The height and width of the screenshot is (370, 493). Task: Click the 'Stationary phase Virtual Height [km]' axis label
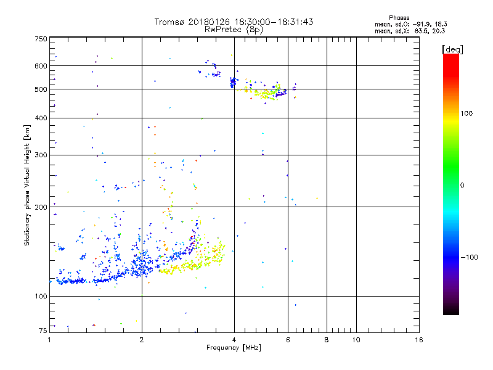tap(27, 186)
